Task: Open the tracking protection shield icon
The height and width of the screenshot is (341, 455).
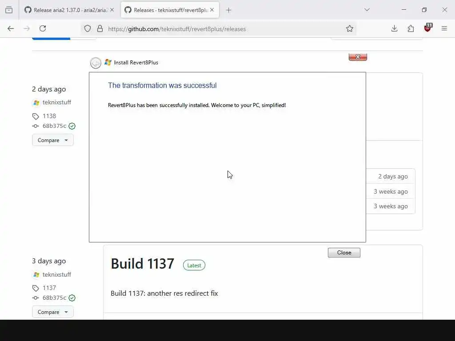Action: pos(88,29)
